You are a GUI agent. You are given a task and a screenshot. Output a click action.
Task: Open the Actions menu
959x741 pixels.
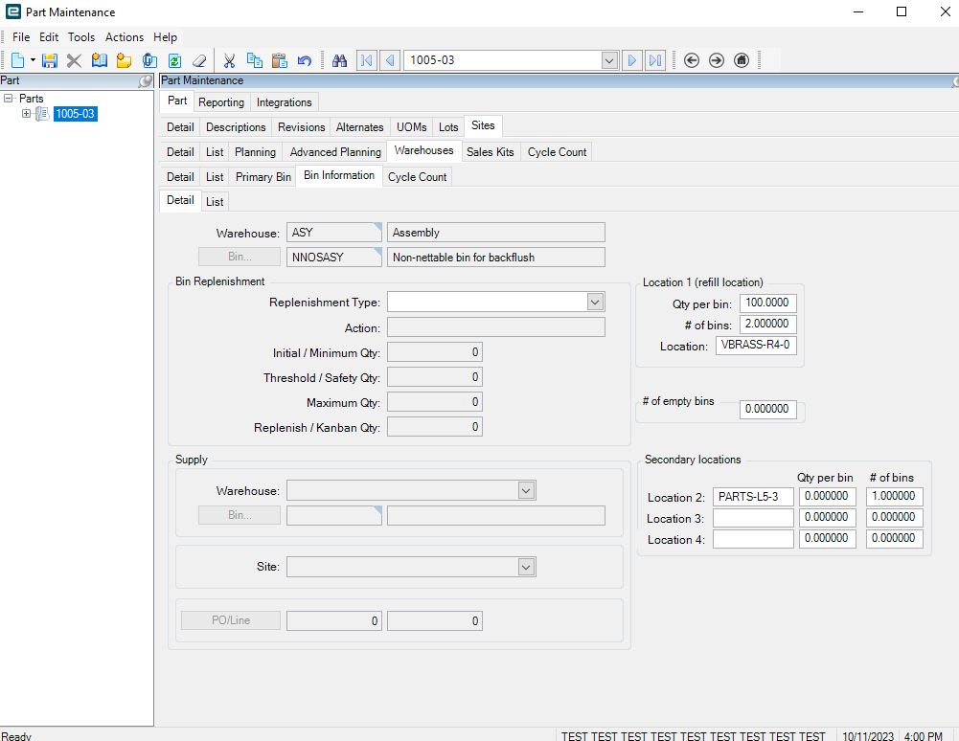click(124, 37)
